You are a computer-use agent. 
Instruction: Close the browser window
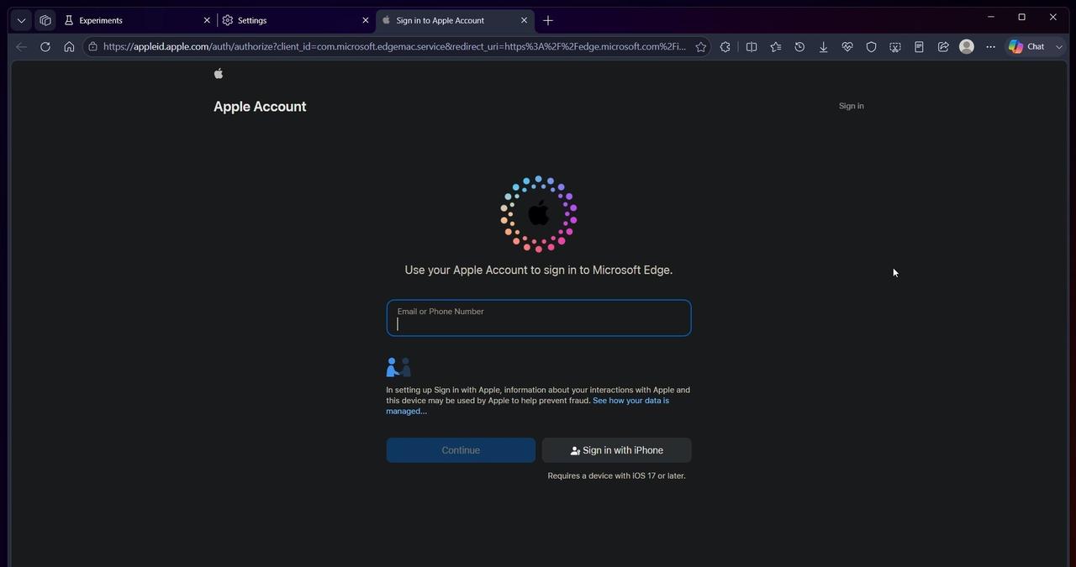(x=1052, y=17)
